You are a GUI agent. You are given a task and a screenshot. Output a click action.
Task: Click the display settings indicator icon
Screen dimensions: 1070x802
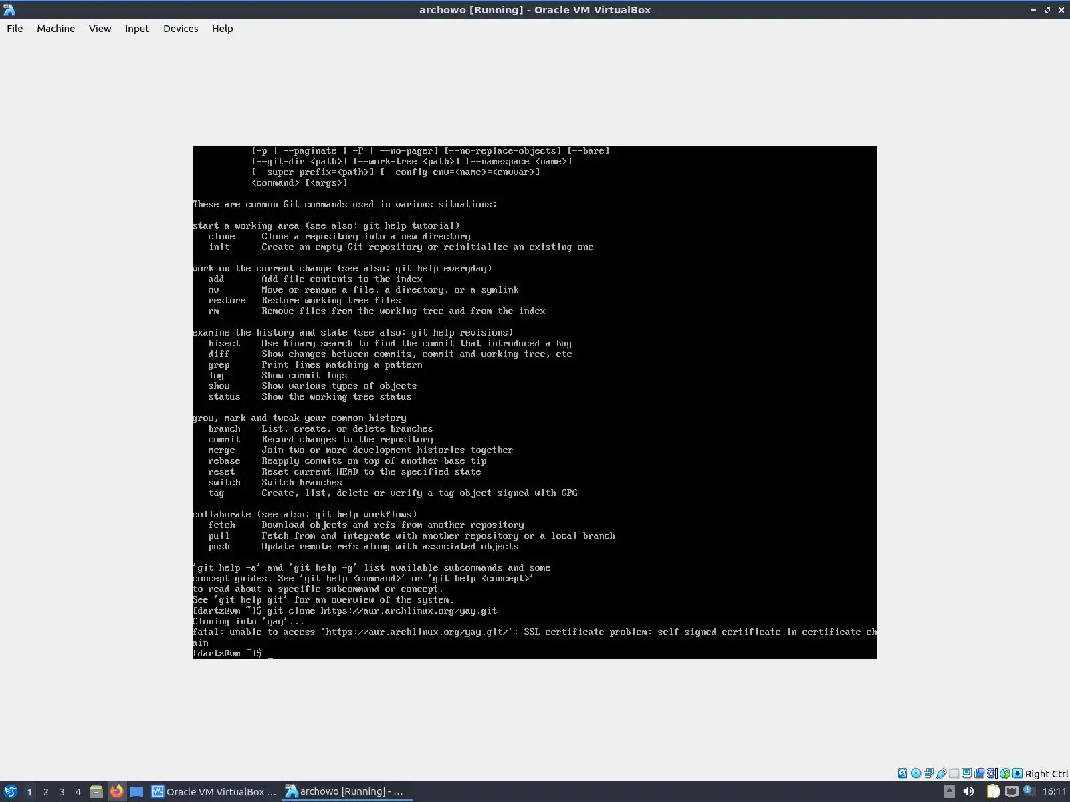click(966, 773)
